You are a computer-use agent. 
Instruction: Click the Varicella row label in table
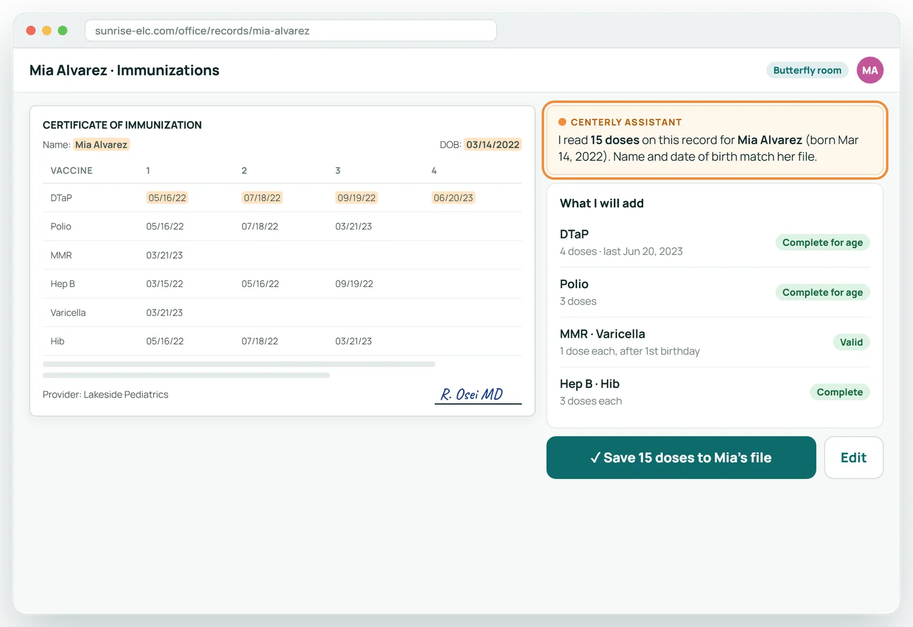(68, 312)
